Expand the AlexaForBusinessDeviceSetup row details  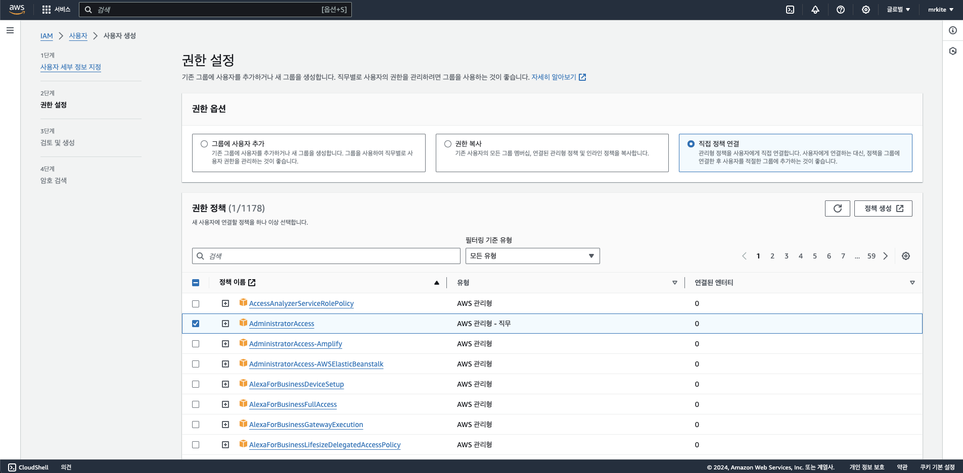(225, 384)
